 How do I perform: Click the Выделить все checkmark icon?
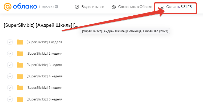77,7
